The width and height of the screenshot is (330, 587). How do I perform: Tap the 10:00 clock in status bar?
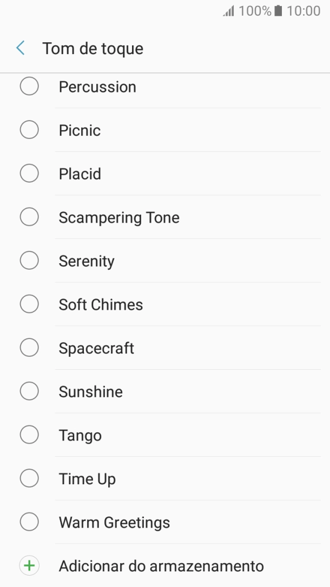click(303, 11)
